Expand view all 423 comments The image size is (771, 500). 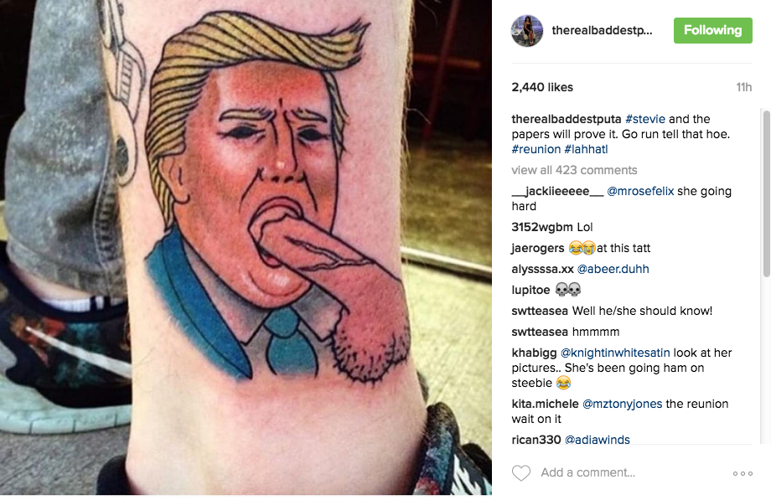pos(574,170)
